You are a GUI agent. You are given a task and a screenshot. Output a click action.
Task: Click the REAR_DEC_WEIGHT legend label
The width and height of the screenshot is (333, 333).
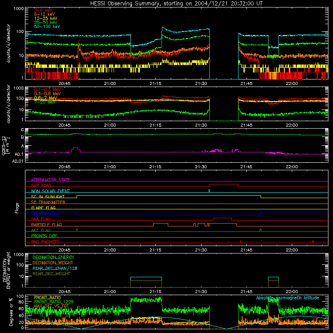51,274
